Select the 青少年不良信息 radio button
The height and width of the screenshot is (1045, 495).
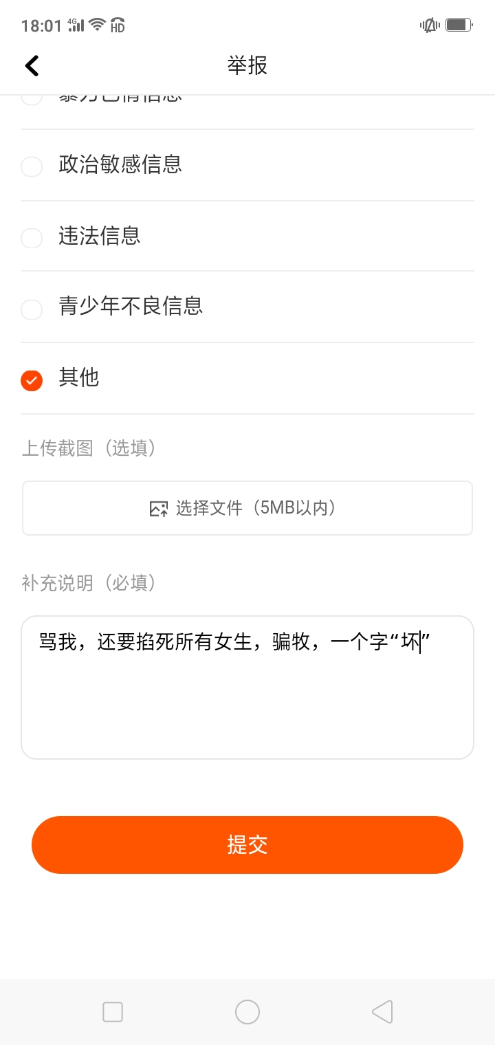tap(32, 309)
